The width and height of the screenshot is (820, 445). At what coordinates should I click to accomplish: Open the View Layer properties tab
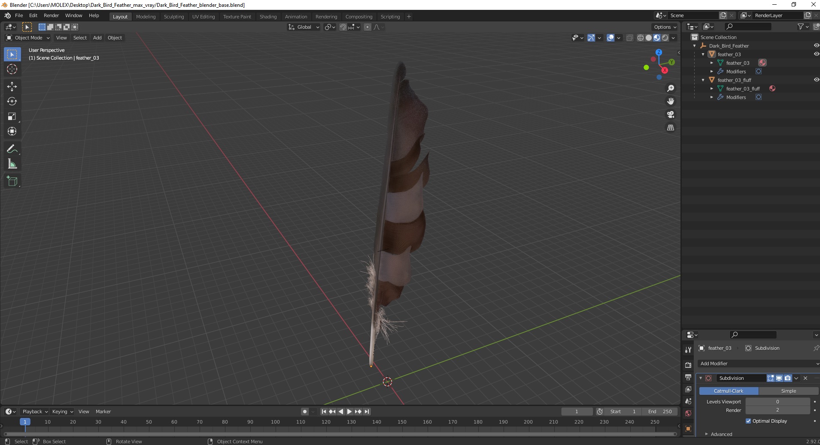pyautogui.click(x=688, y=389)
